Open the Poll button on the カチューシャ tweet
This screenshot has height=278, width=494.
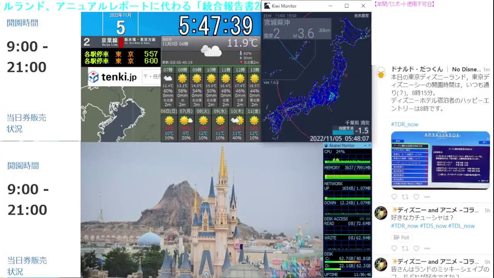pos(401,237)
